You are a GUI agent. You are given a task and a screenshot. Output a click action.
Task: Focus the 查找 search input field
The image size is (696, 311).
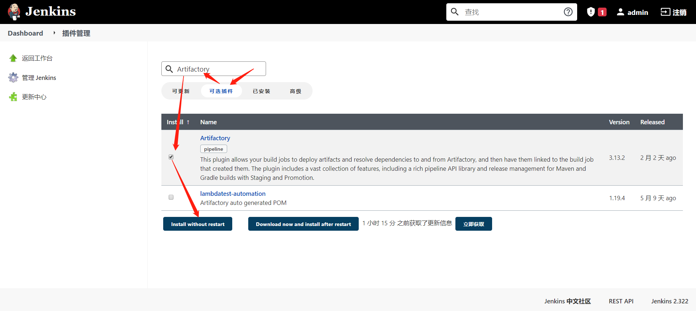point(512,12)
